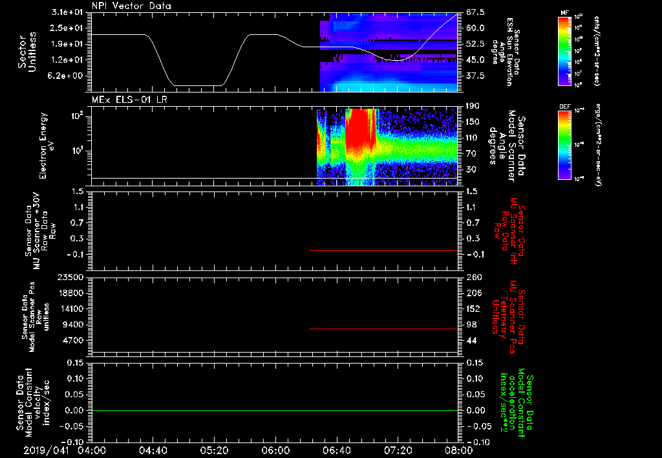Select the 'MEx ELS-01 LR' panel title
This screenshot has height=458, width=662.
pyautogui.click(x=129, y=100)
